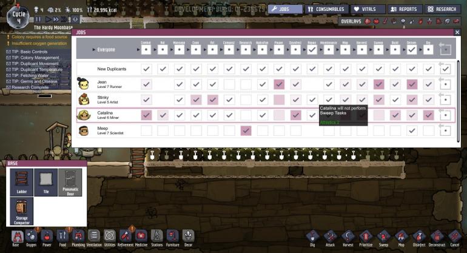Open the TIP: Basic Controls message
Screen dimensions: 467x253
pos(27,52)
